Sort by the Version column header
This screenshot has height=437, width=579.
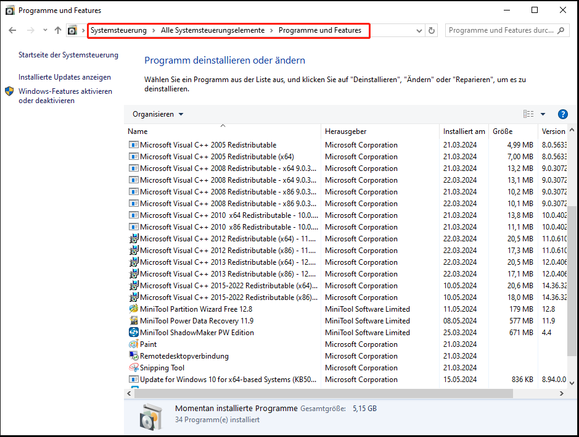[553, 131]
